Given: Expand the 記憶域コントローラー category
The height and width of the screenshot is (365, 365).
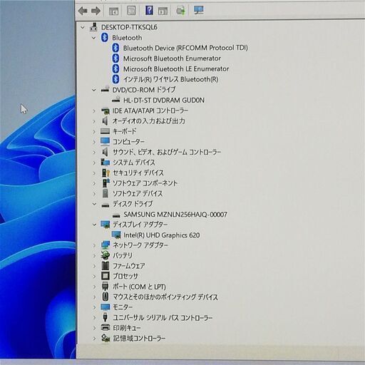Looking at the screenshot, I should click(94, 339).
